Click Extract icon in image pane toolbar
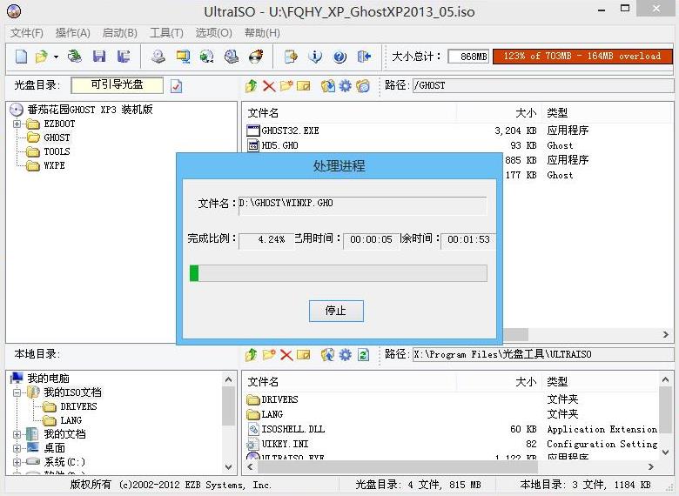679x496 pixels. (x=328, y=85)
